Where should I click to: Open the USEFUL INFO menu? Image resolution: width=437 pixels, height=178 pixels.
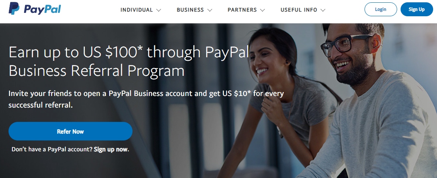click(x=299, y=10)
